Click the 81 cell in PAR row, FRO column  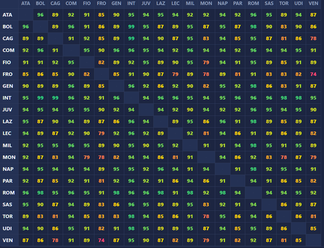pyautogui.click(x=101, y=181)
